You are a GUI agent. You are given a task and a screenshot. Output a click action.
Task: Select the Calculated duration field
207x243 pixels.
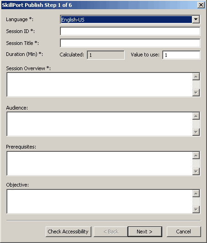click(x=106, y=55)
